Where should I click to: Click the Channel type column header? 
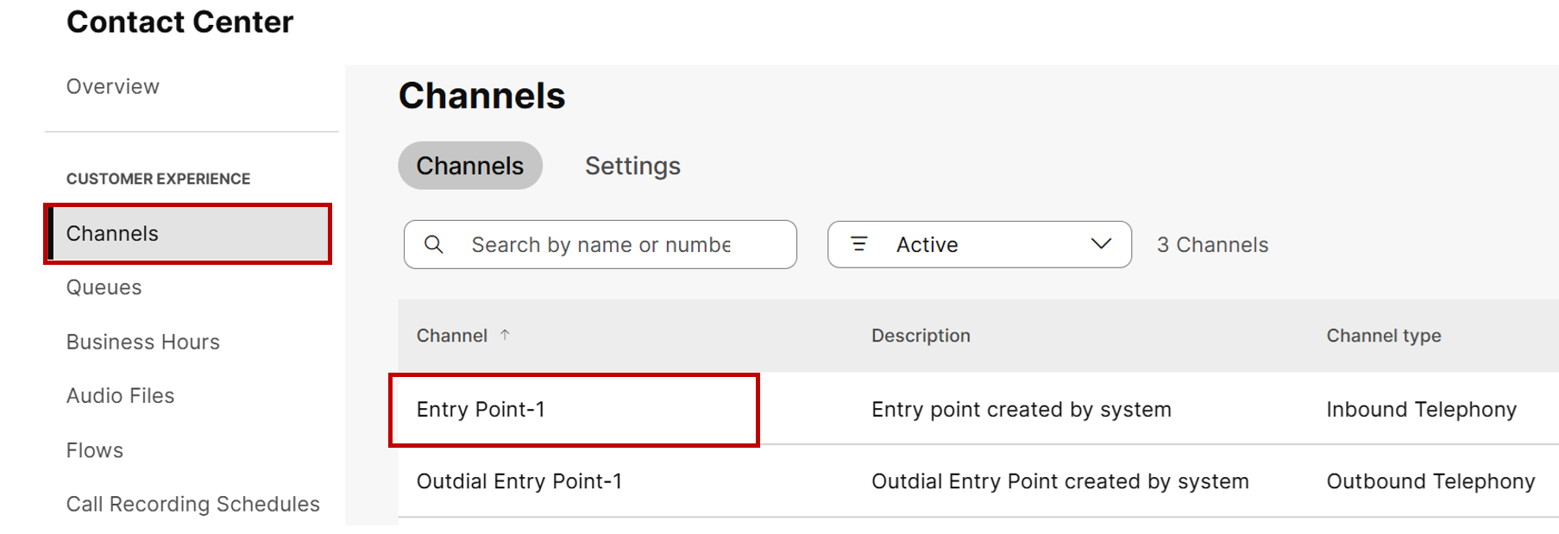tap(1383, 336)
